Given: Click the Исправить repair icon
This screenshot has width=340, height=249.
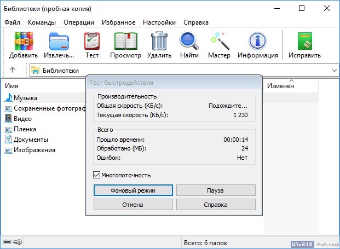Looking at the screenshot, I should 304,41.
